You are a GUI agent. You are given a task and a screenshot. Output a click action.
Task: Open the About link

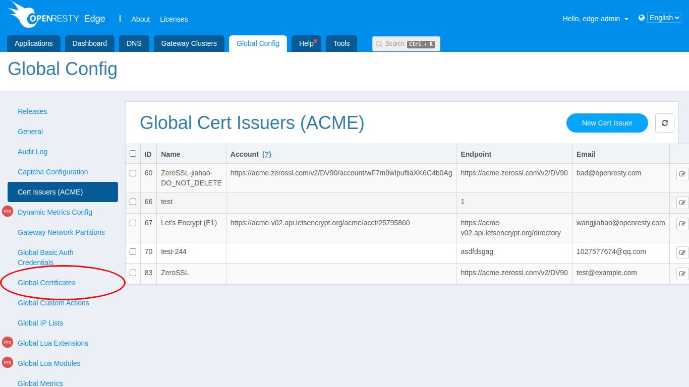(x=141, y=19)
